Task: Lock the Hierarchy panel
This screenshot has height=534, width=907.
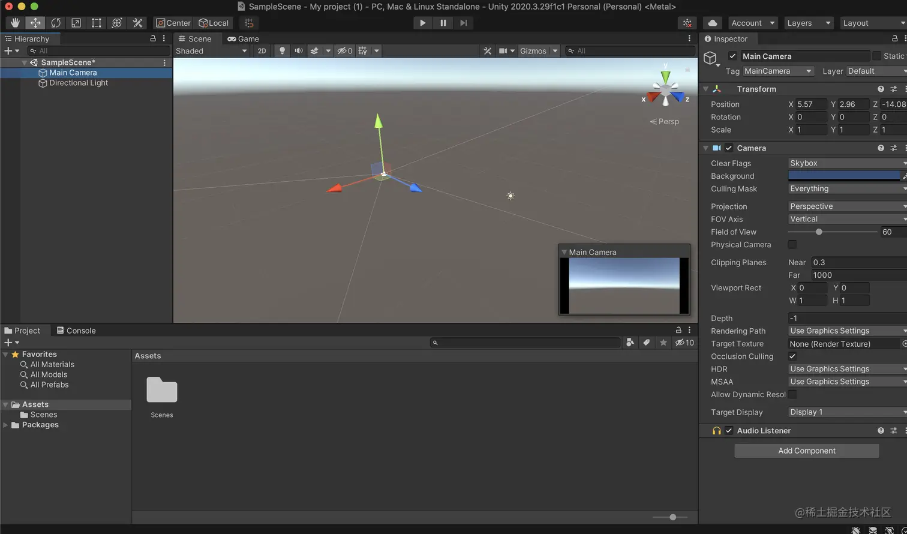Action: (153, 38)
